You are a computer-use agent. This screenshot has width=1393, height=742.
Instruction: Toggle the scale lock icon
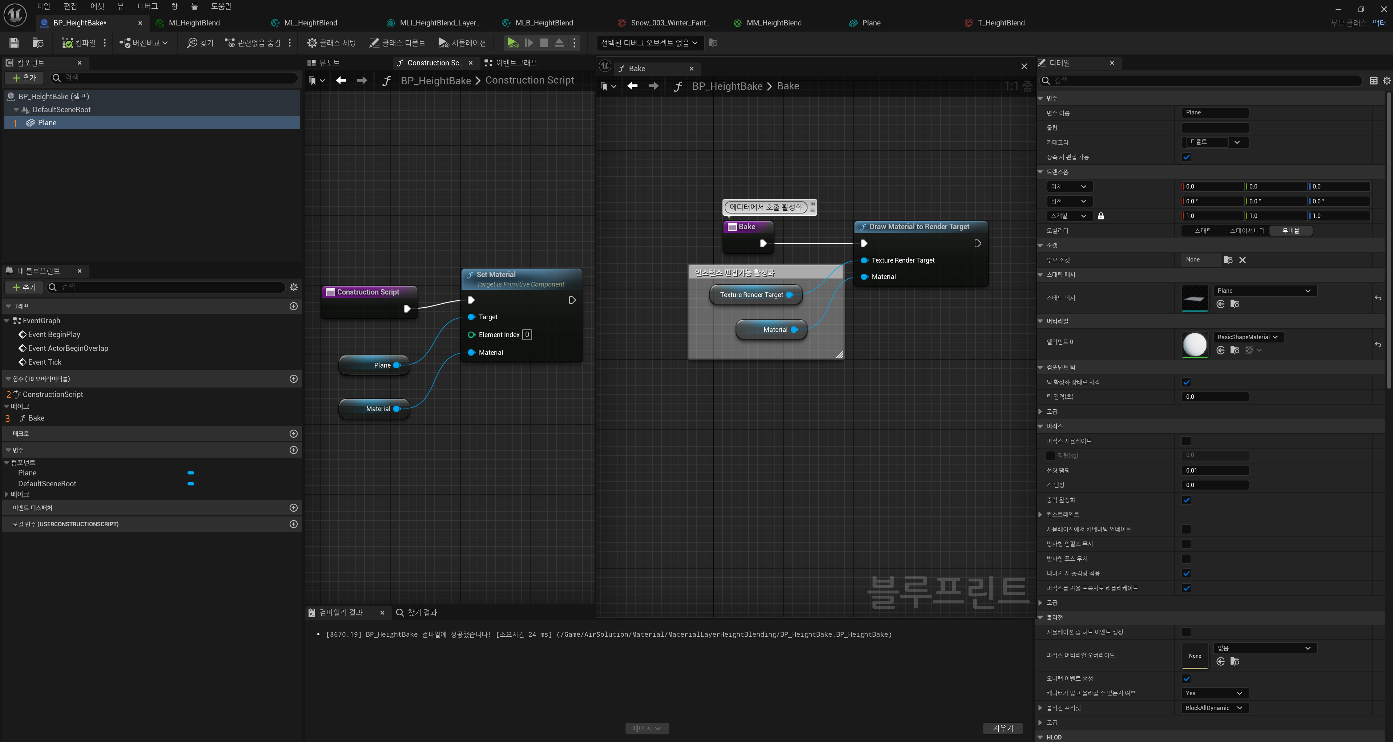tap(1100, 216)
